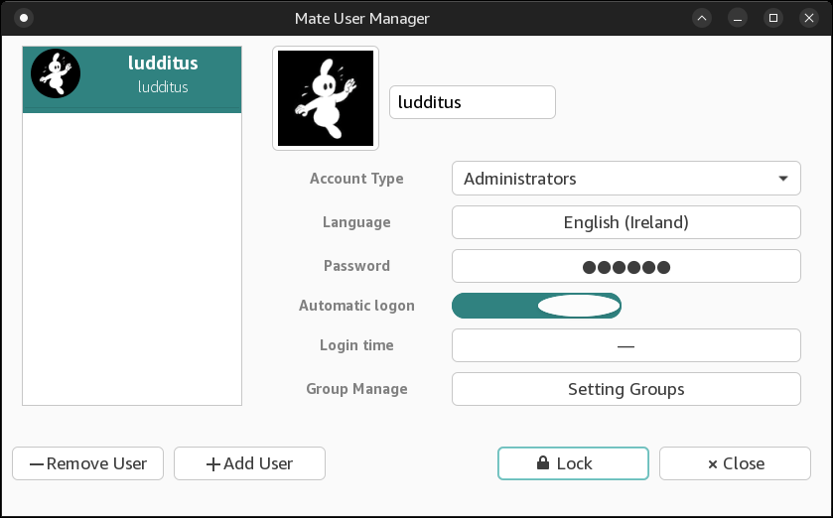Image resolution: width=833 pixels, height=518 pixels.
Task: Click the small avatar in the user list
Action: pos(56,73)
